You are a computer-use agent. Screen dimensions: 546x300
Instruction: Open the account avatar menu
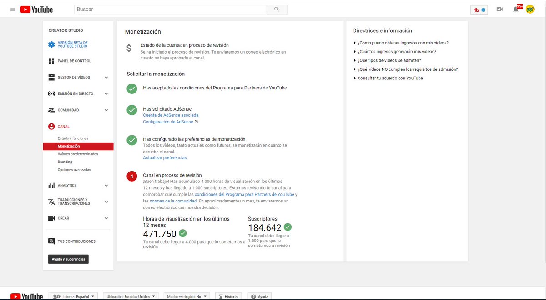pos(530,9)
